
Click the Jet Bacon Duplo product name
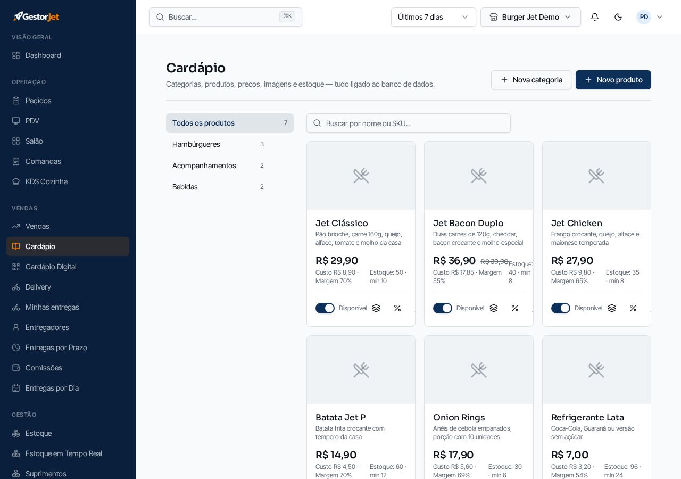[x=468, y=223]
